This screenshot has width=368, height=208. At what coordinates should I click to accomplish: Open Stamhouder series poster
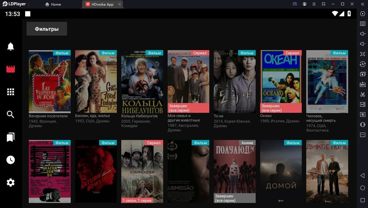[x=142, y=171]
